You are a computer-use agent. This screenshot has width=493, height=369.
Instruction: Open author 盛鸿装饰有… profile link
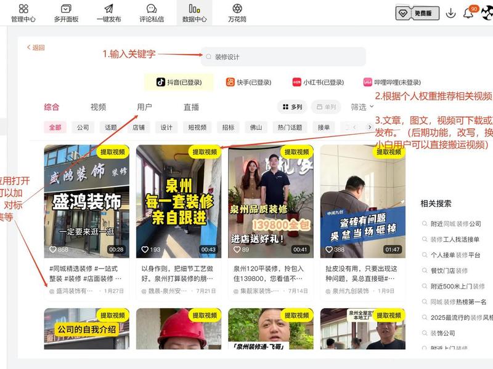click(x=71, y=291)
